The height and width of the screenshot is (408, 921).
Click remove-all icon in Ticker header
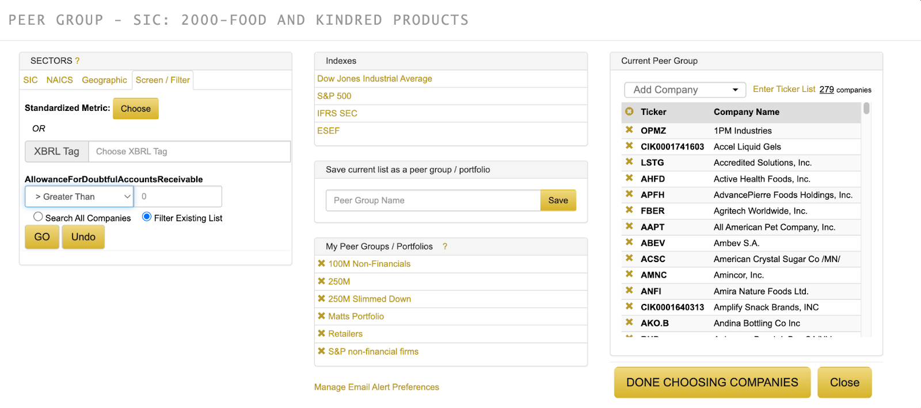(629, 111)
